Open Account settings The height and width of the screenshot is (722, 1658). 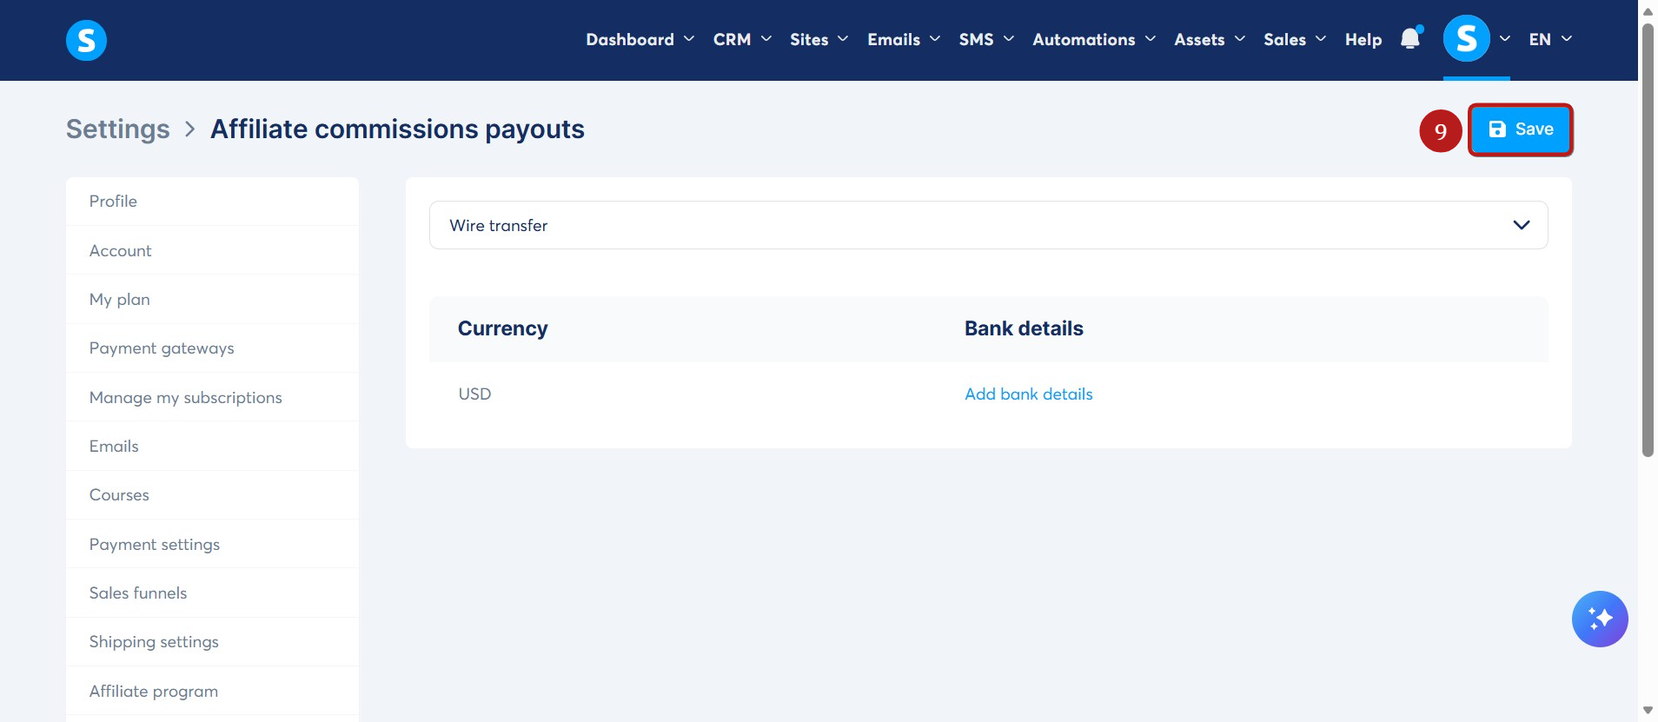coord(212,250)
